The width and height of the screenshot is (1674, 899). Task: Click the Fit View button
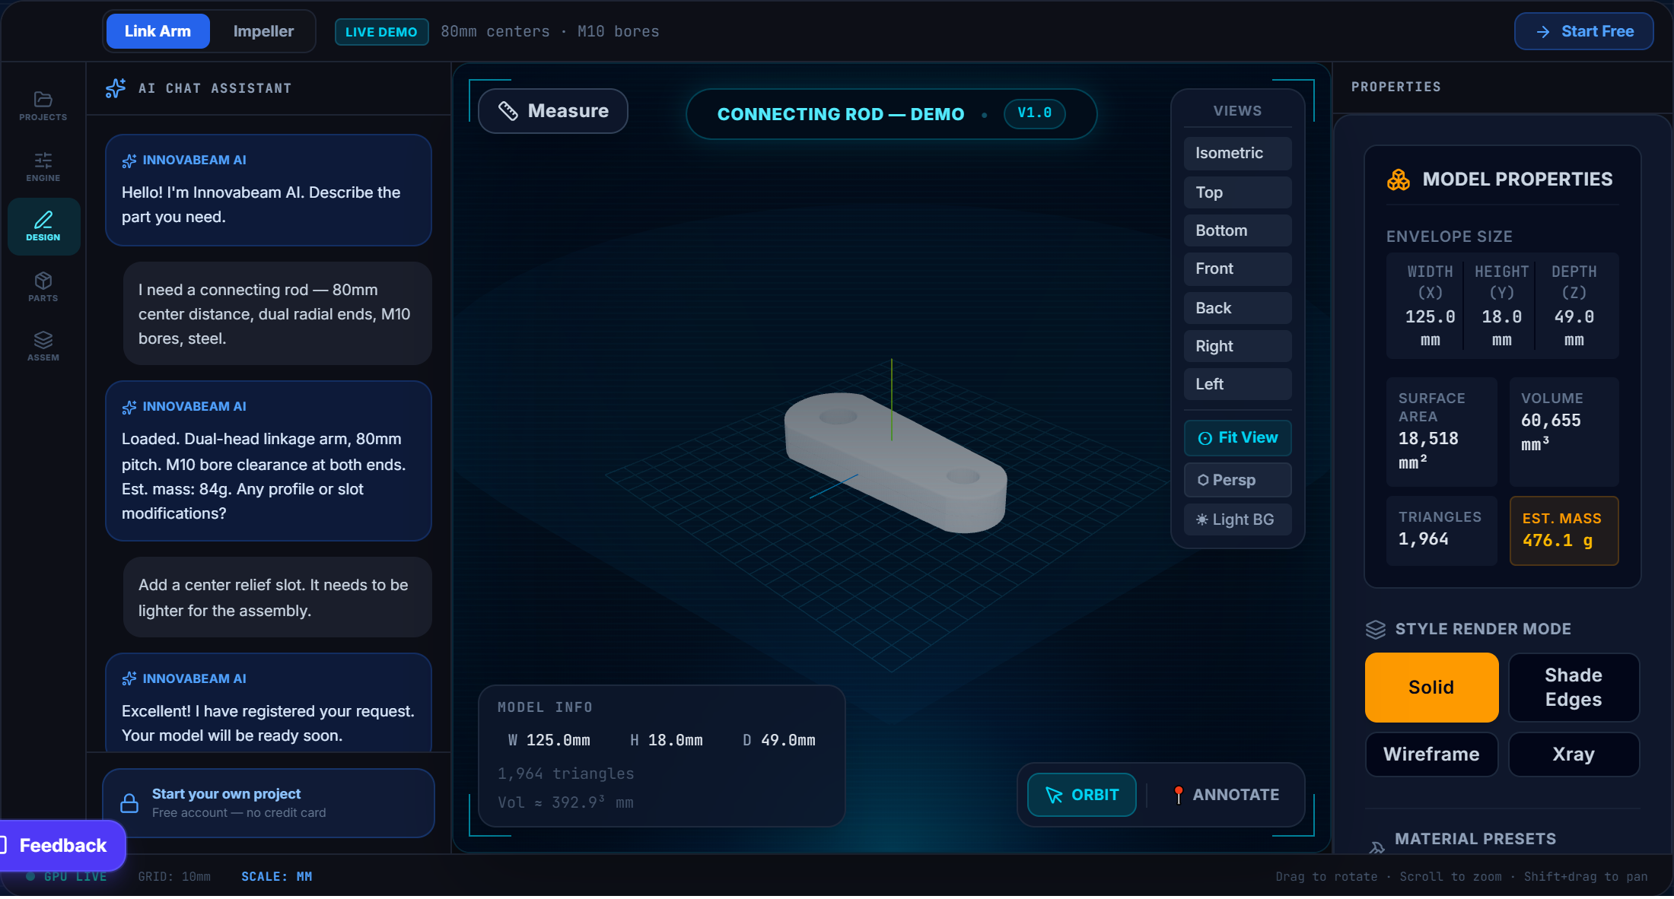1237,438
